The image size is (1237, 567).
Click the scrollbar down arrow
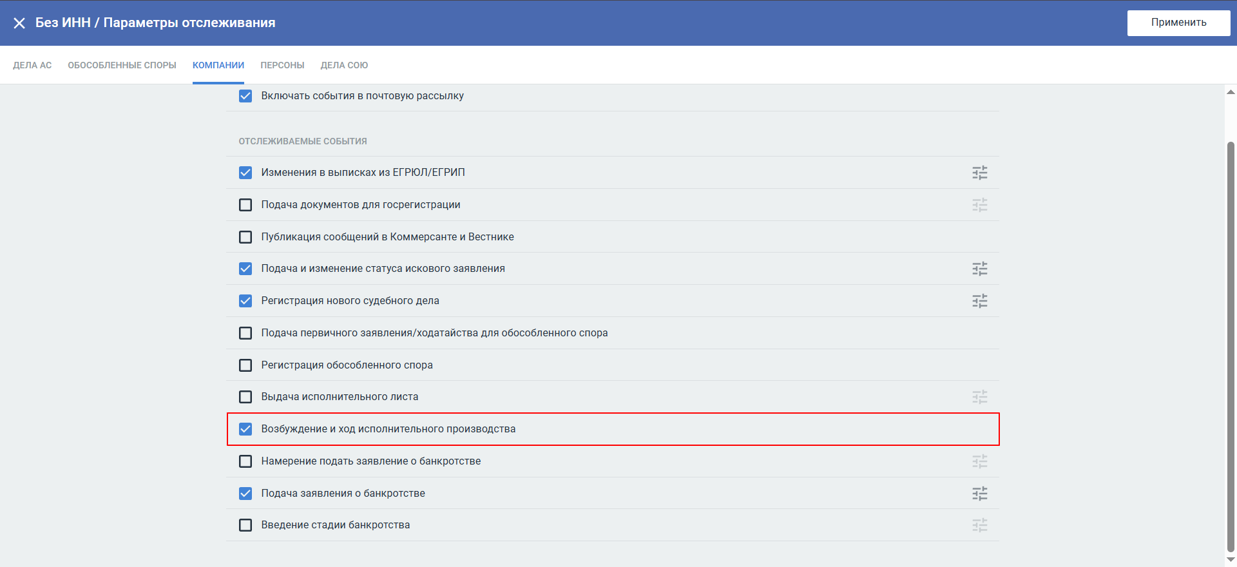point(1231,560)
